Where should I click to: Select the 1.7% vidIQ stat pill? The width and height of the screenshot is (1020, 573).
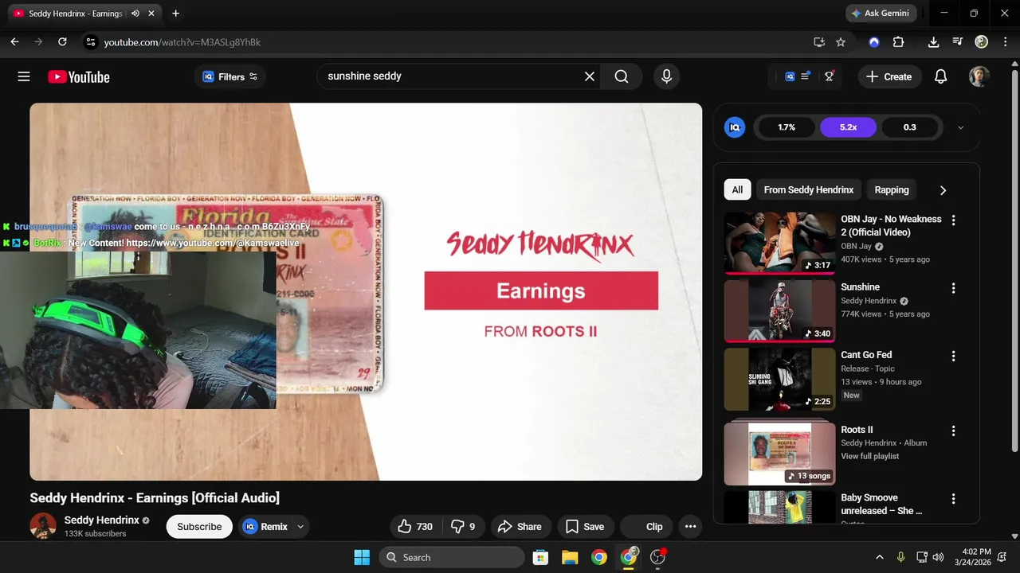pos(787,127)
